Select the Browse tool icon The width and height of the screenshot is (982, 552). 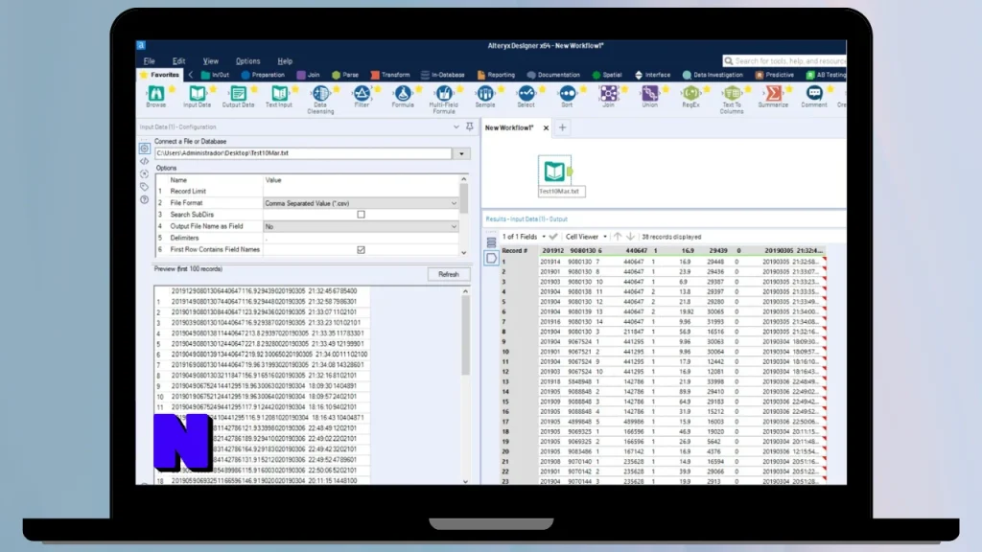156,95
